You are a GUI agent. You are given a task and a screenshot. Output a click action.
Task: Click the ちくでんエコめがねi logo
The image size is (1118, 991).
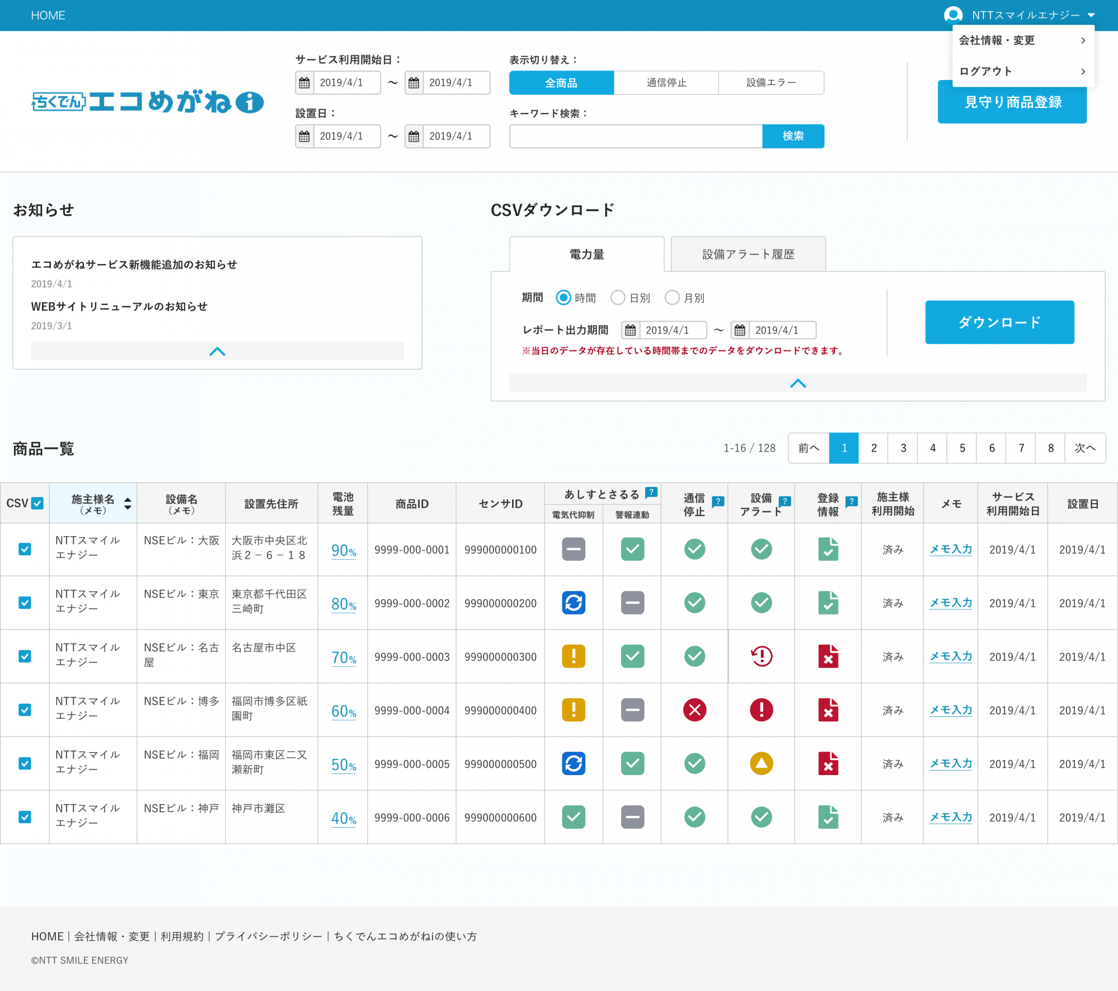point(148,102)
